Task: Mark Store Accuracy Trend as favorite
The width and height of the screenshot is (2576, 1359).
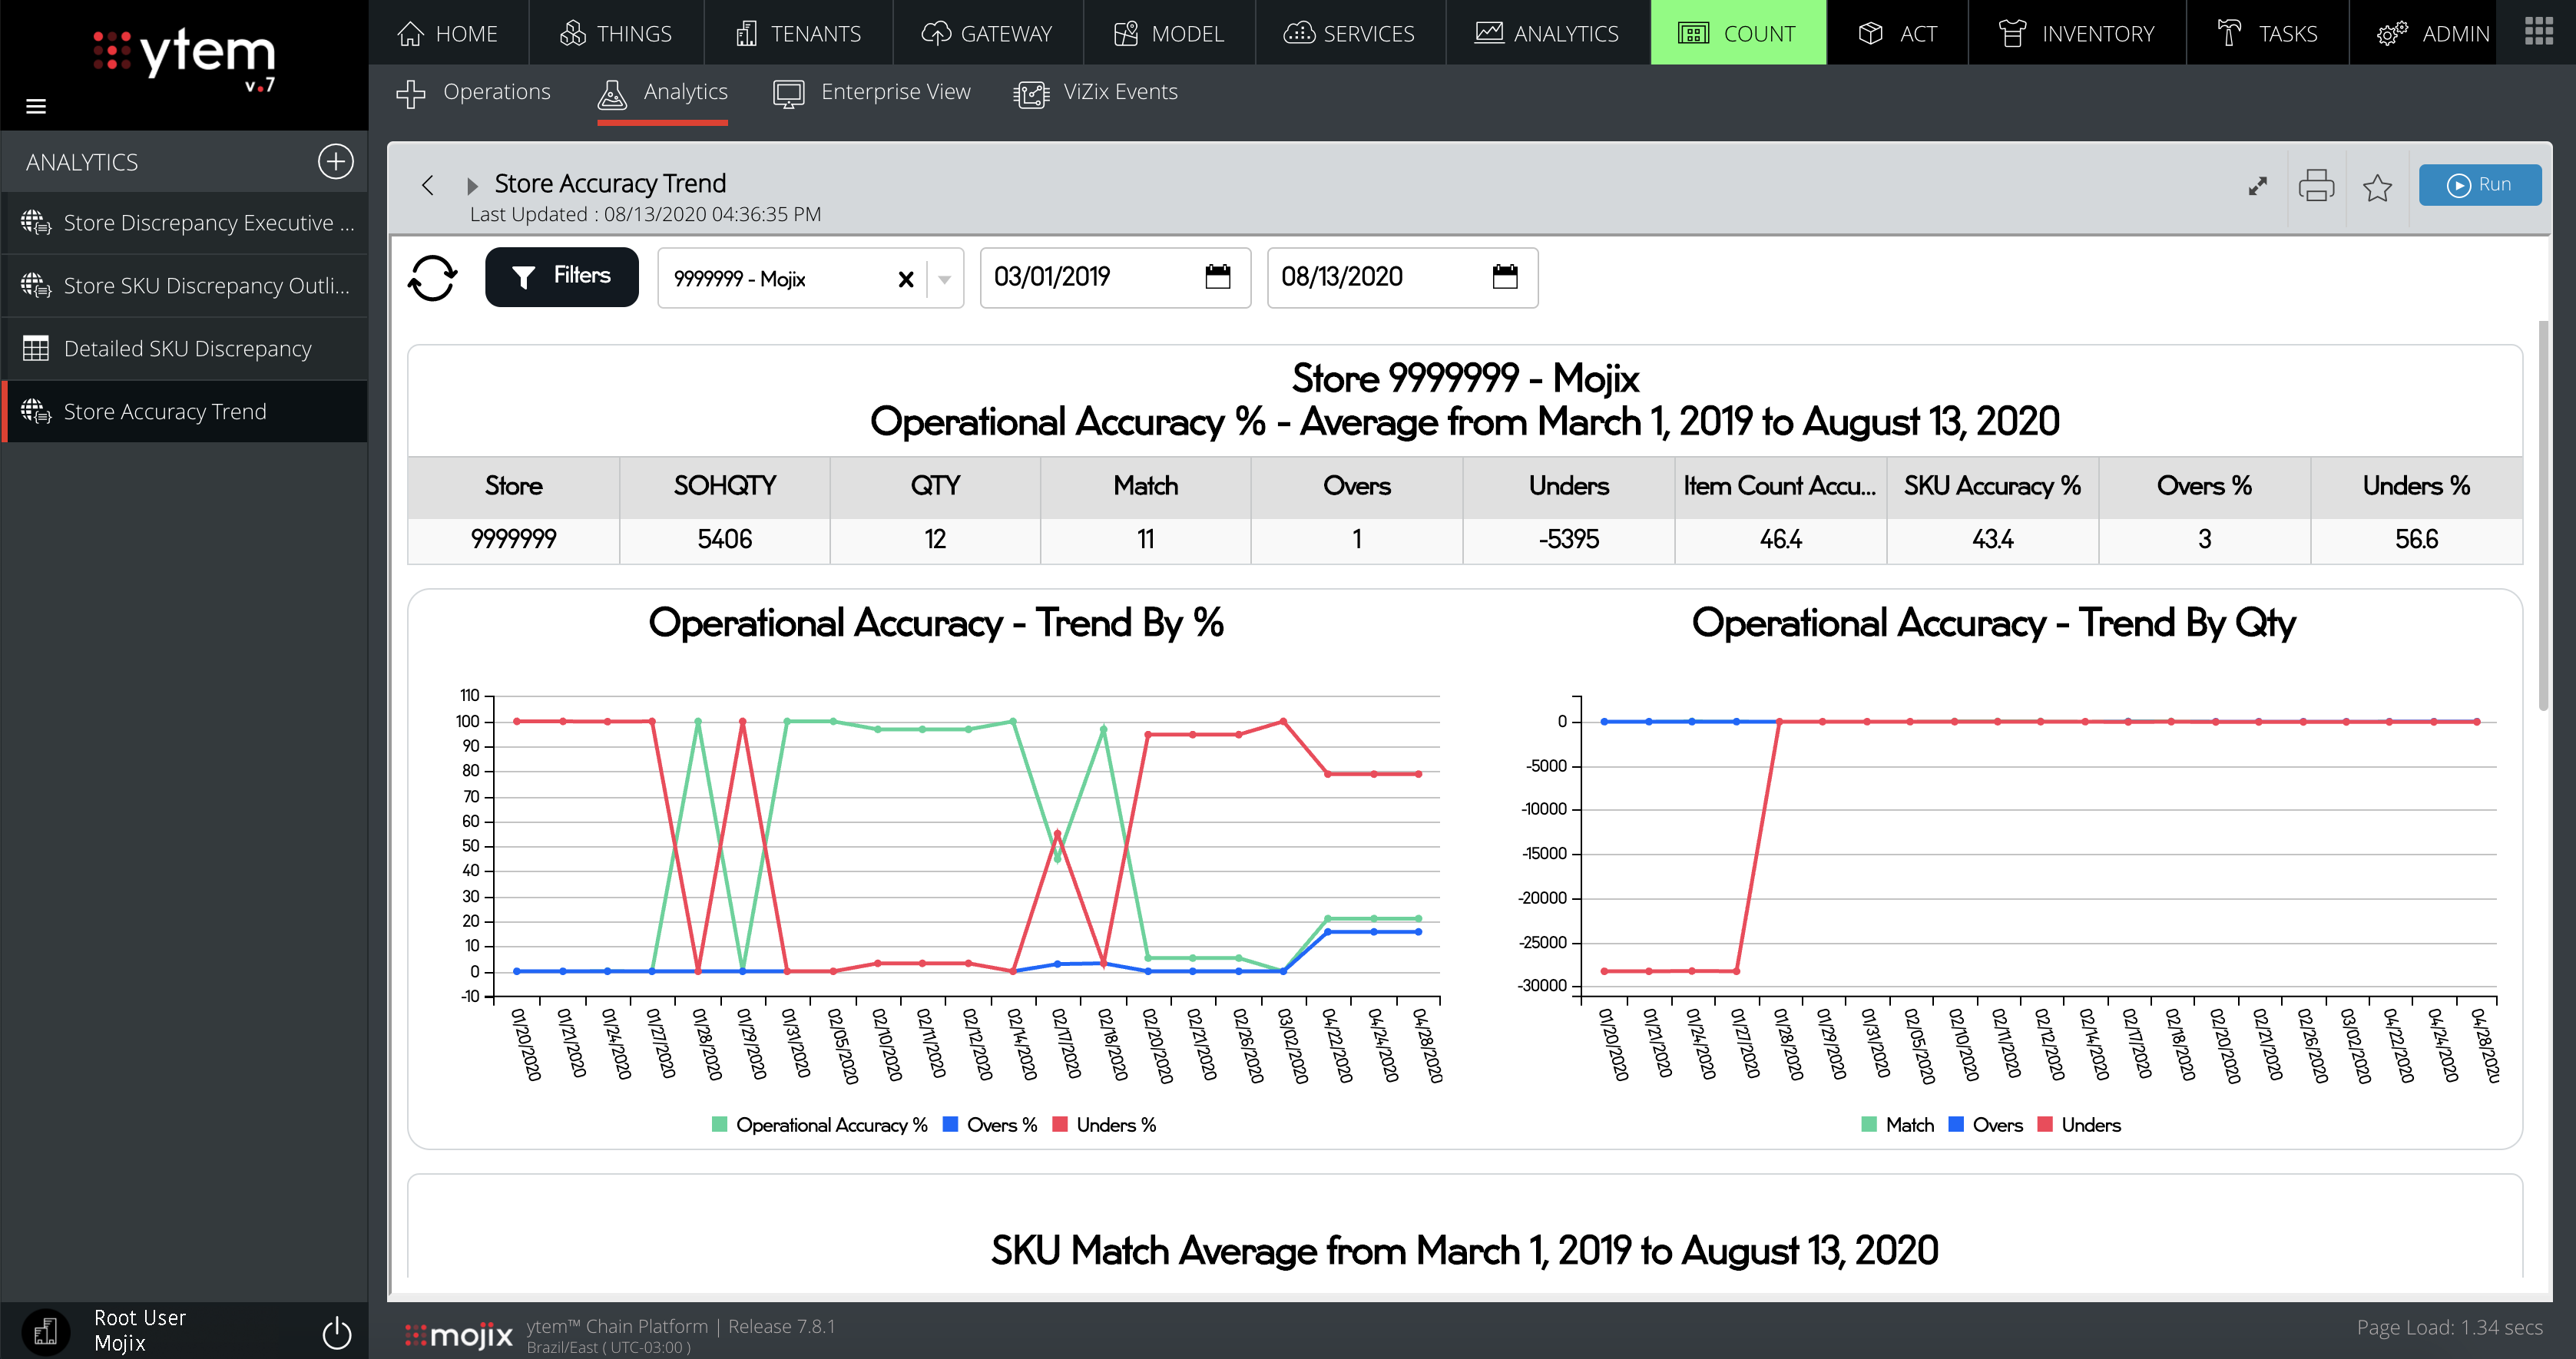Action: tap(2378, 187)
